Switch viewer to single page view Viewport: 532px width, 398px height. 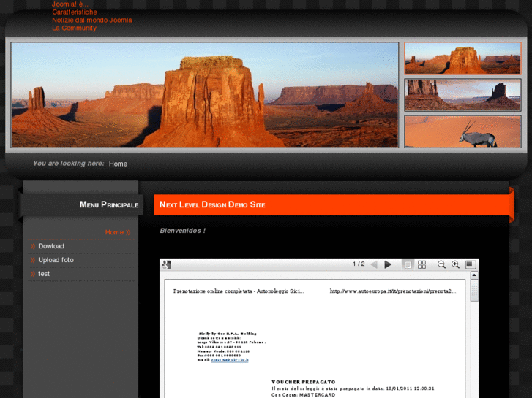[408, 264]
